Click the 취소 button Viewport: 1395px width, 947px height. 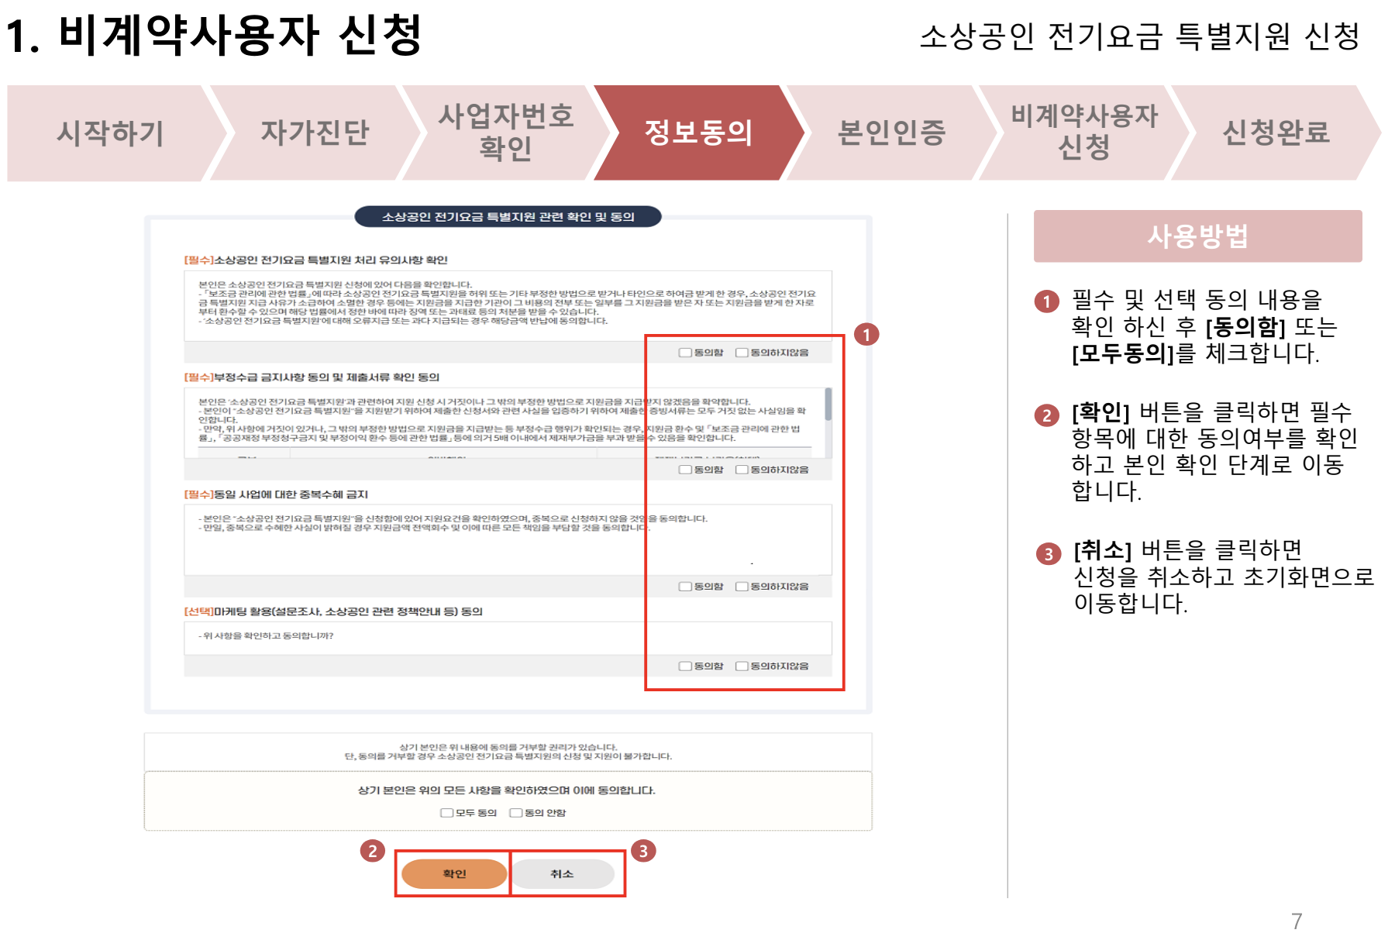coord(565,873)
